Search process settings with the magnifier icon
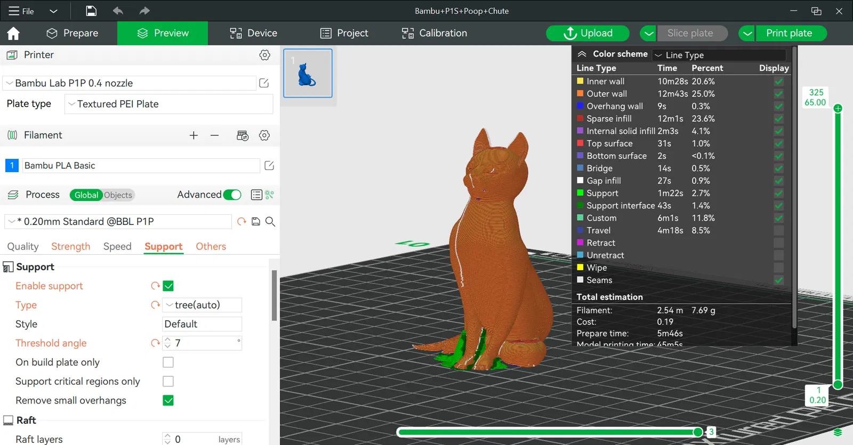 (270, 222)
